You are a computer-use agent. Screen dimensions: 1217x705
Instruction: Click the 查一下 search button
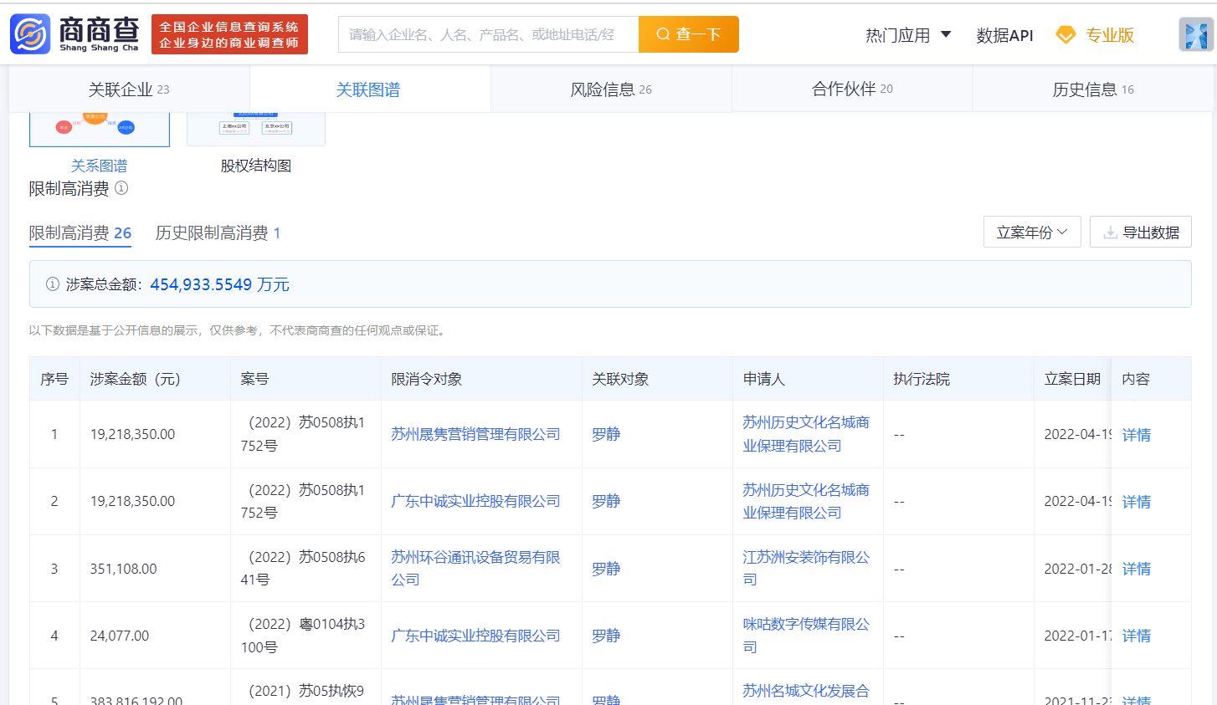click(689, 34)
